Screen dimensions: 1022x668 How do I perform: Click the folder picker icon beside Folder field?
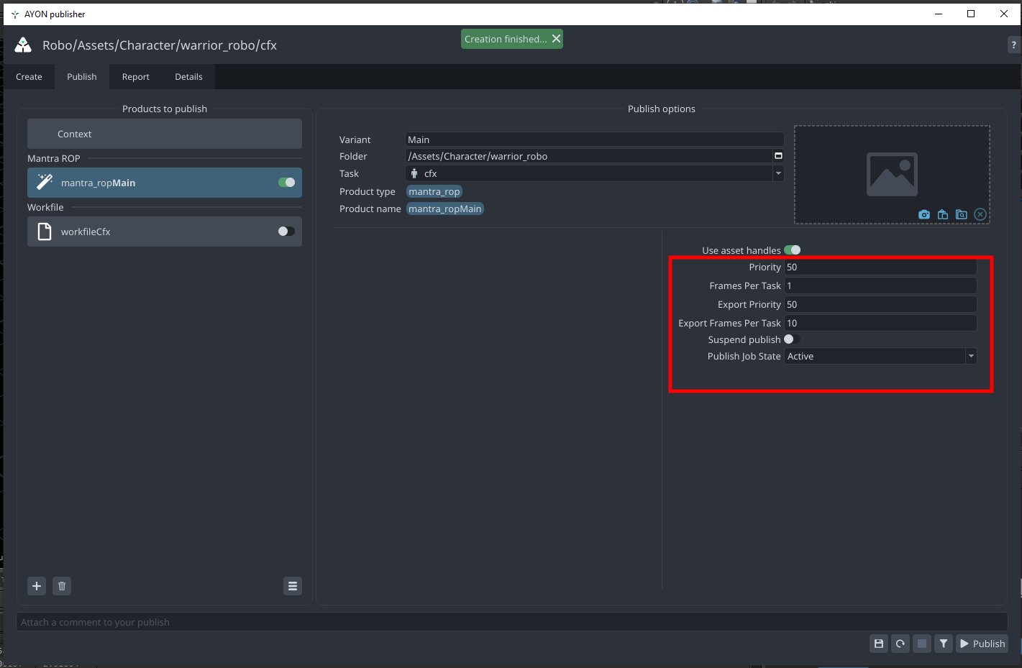tap(778, 156)
